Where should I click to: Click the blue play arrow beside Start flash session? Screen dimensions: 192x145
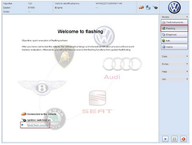(x=23, y=125)
